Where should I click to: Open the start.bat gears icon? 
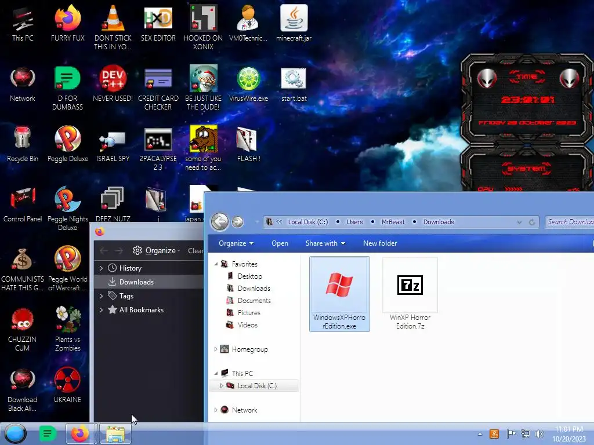coord(294,83)
